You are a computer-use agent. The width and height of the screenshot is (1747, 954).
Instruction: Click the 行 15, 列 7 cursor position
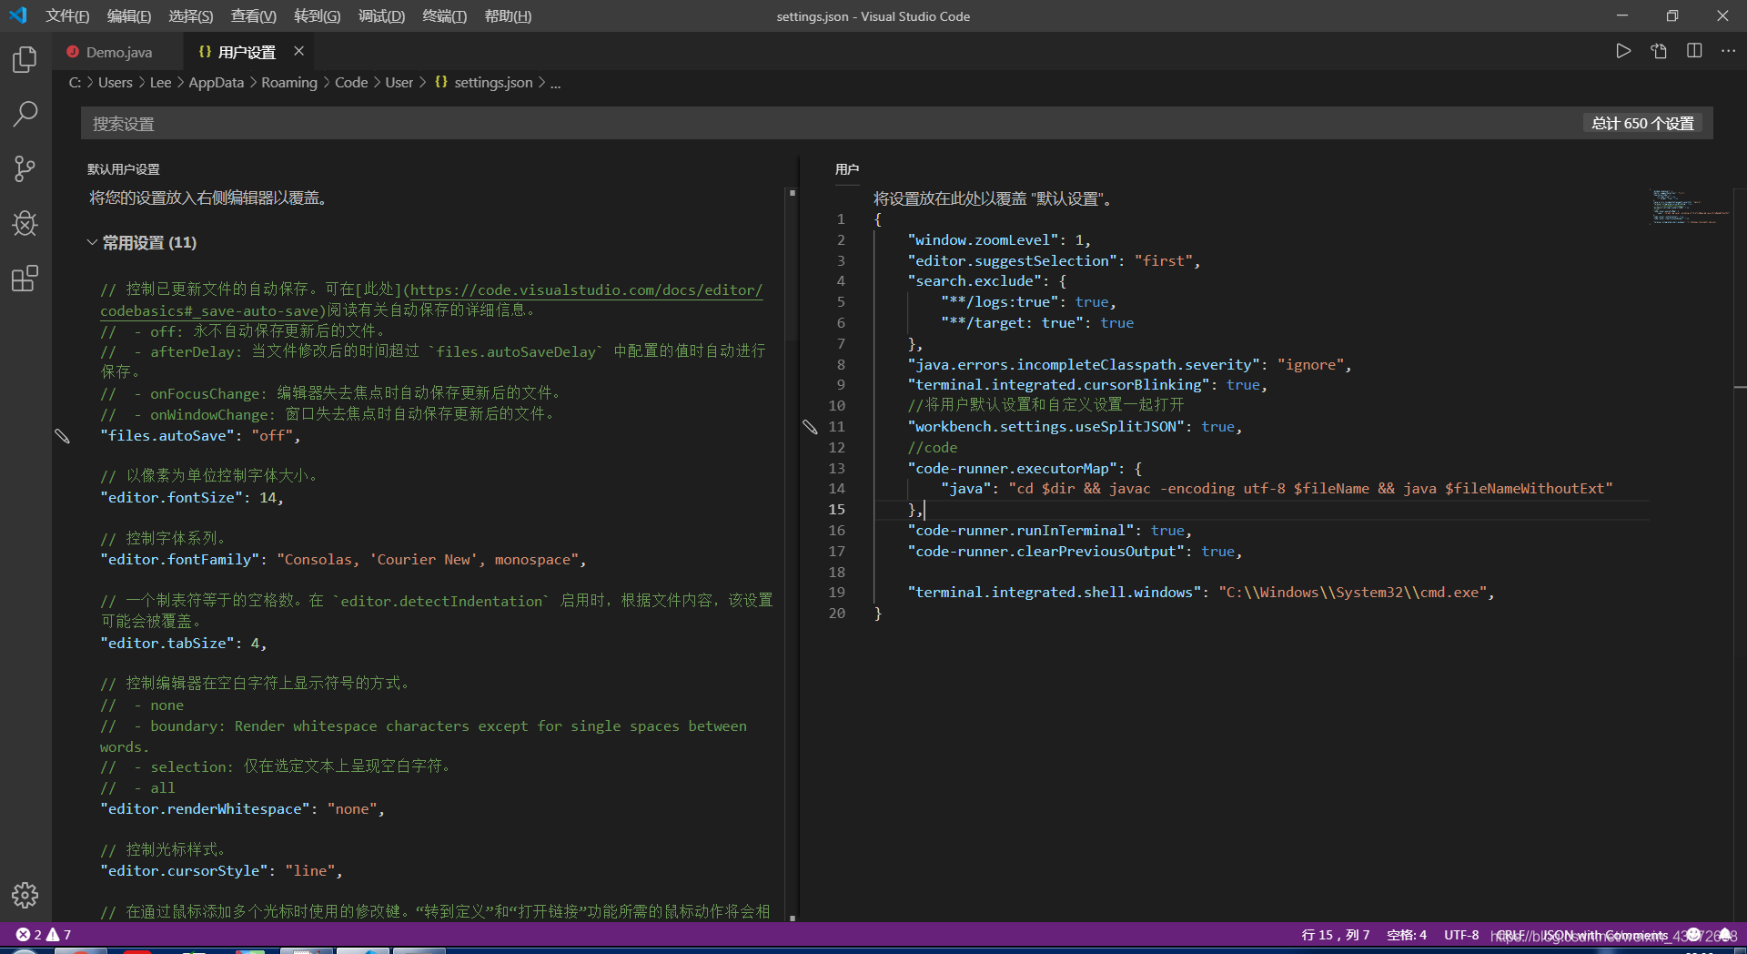point(1335,935)
